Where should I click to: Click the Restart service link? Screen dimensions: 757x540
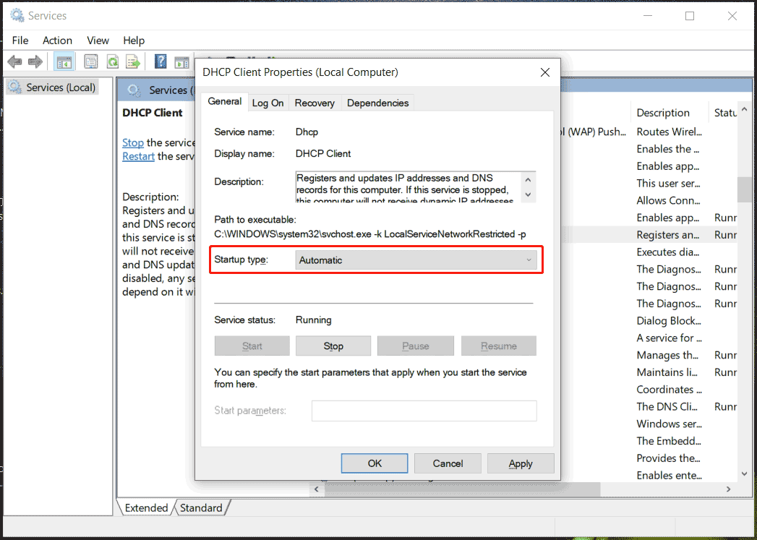[138, 156]
